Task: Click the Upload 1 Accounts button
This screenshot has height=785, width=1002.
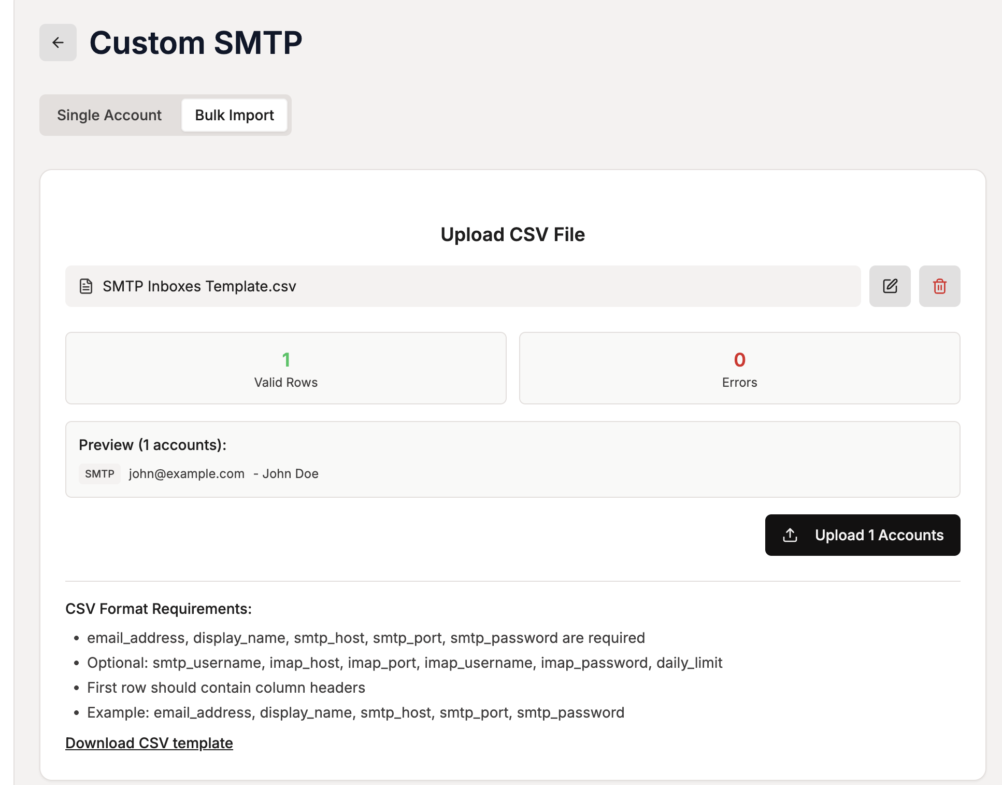Action: tap(863, 535)
